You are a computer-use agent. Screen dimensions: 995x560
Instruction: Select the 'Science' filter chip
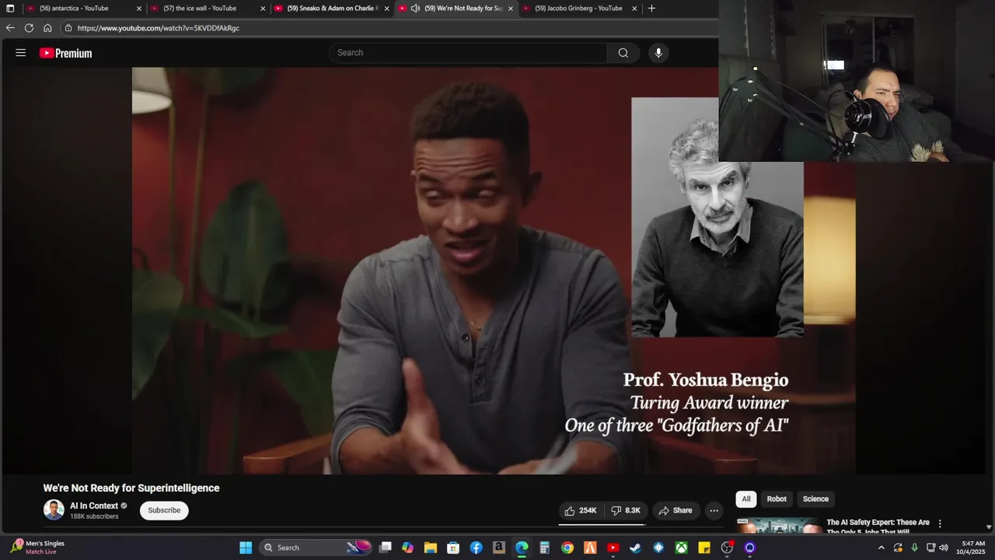[x=815, y=499]
